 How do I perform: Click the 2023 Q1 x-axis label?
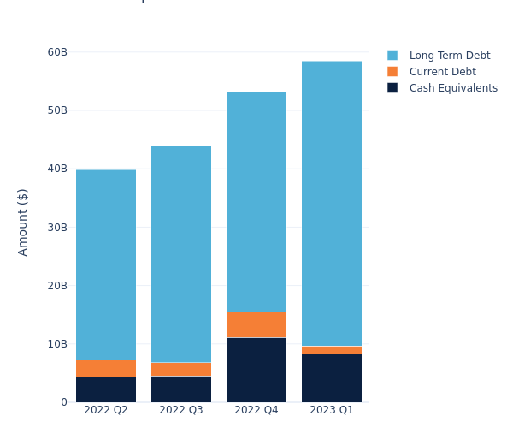(332, 410)
